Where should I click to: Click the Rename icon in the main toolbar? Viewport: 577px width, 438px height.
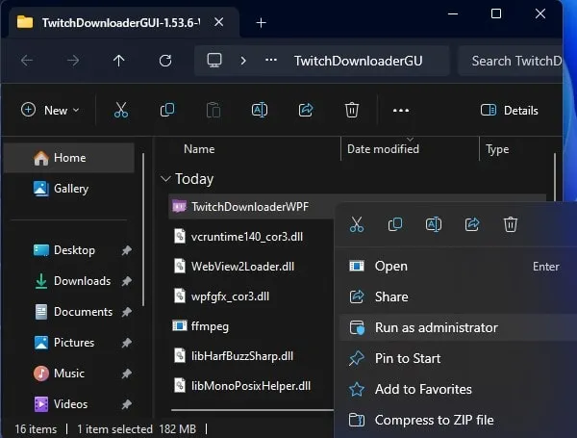(260, 110)
